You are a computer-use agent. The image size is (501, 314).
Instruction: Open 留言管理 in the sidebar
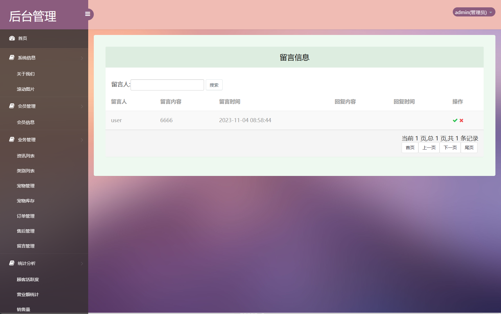pos(26,246)
